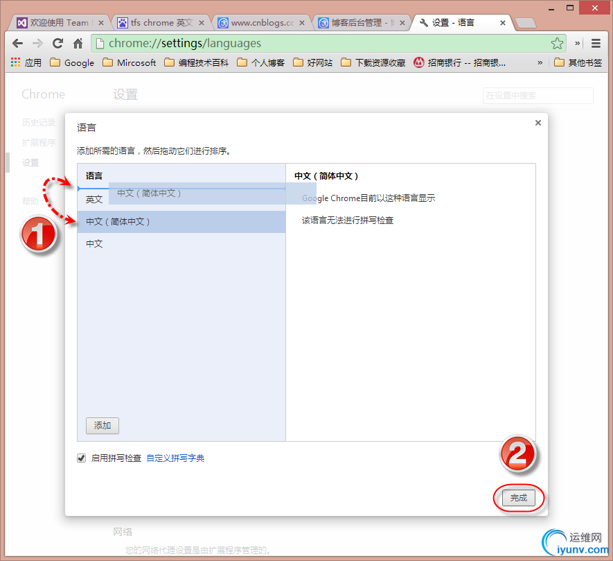Image resolution: width=613 pixels, height=561 pixels.
Task: Click the 完成 button
Action: [518, 498]
